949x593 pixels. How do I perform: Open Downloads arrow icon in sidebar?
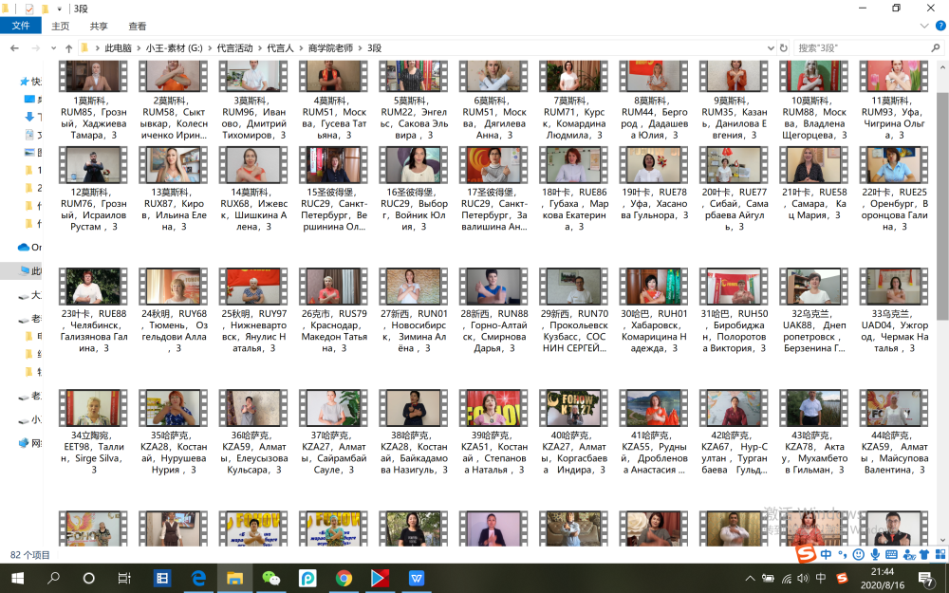click(29, 116)
